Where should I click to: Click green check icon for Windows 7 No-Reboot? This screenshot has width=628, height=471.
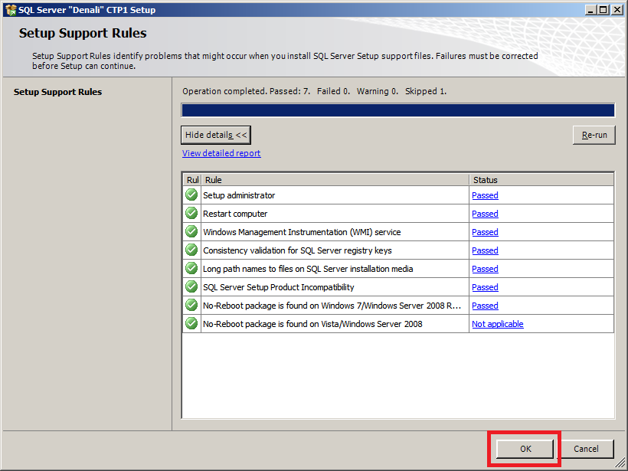tap(191, 305)
